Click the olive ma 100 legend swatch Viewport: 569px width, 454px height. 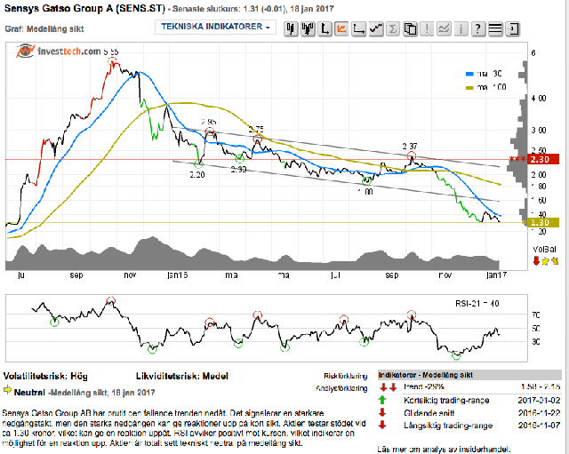point(469,87)
